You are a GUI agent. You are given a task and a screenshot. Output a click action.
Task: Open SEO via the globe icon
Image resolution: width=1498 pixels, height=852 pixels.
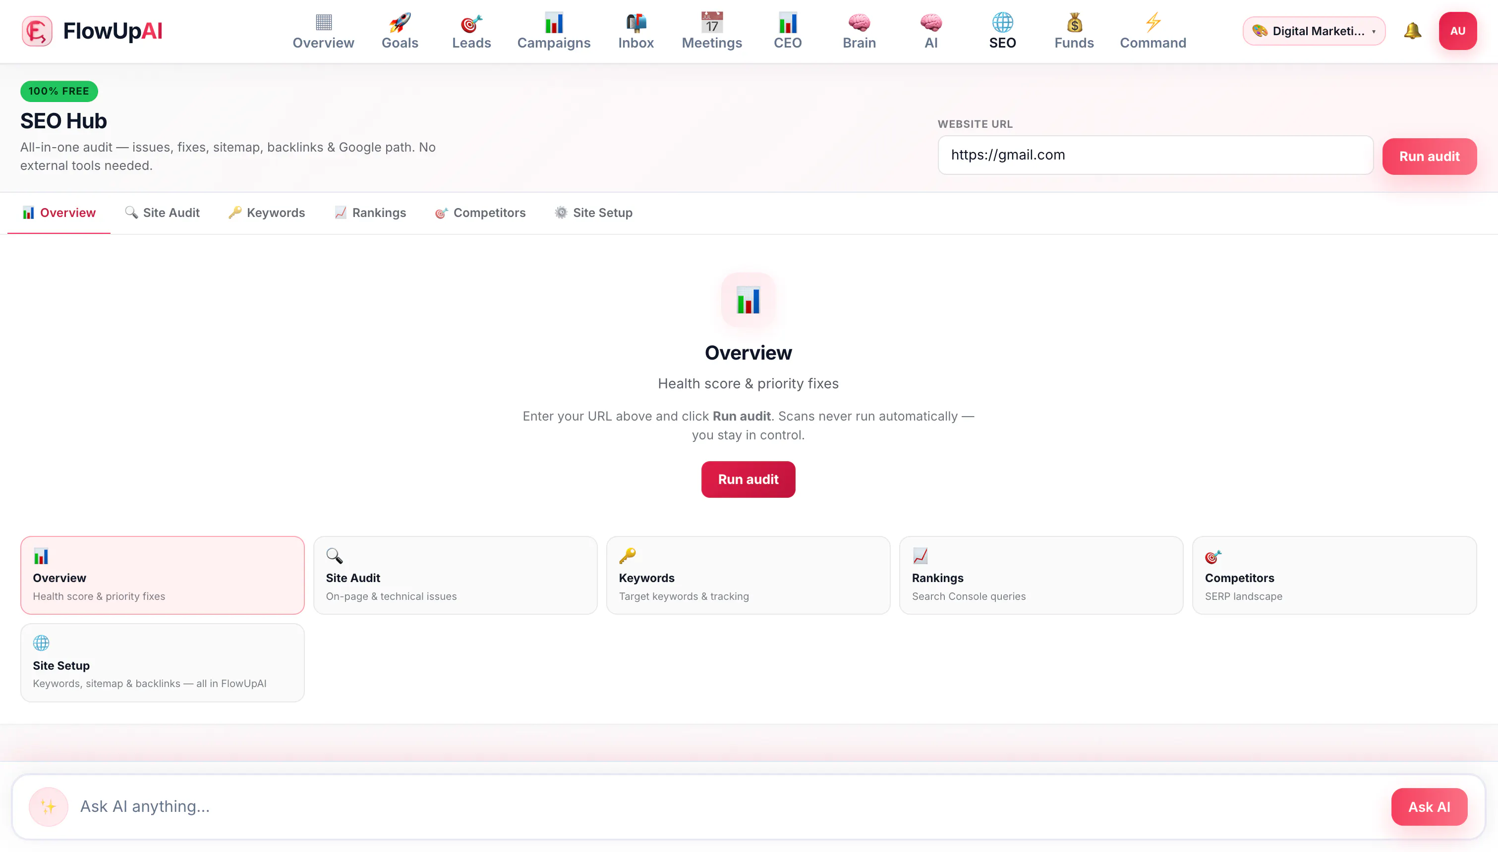[x=1002, y=22]
